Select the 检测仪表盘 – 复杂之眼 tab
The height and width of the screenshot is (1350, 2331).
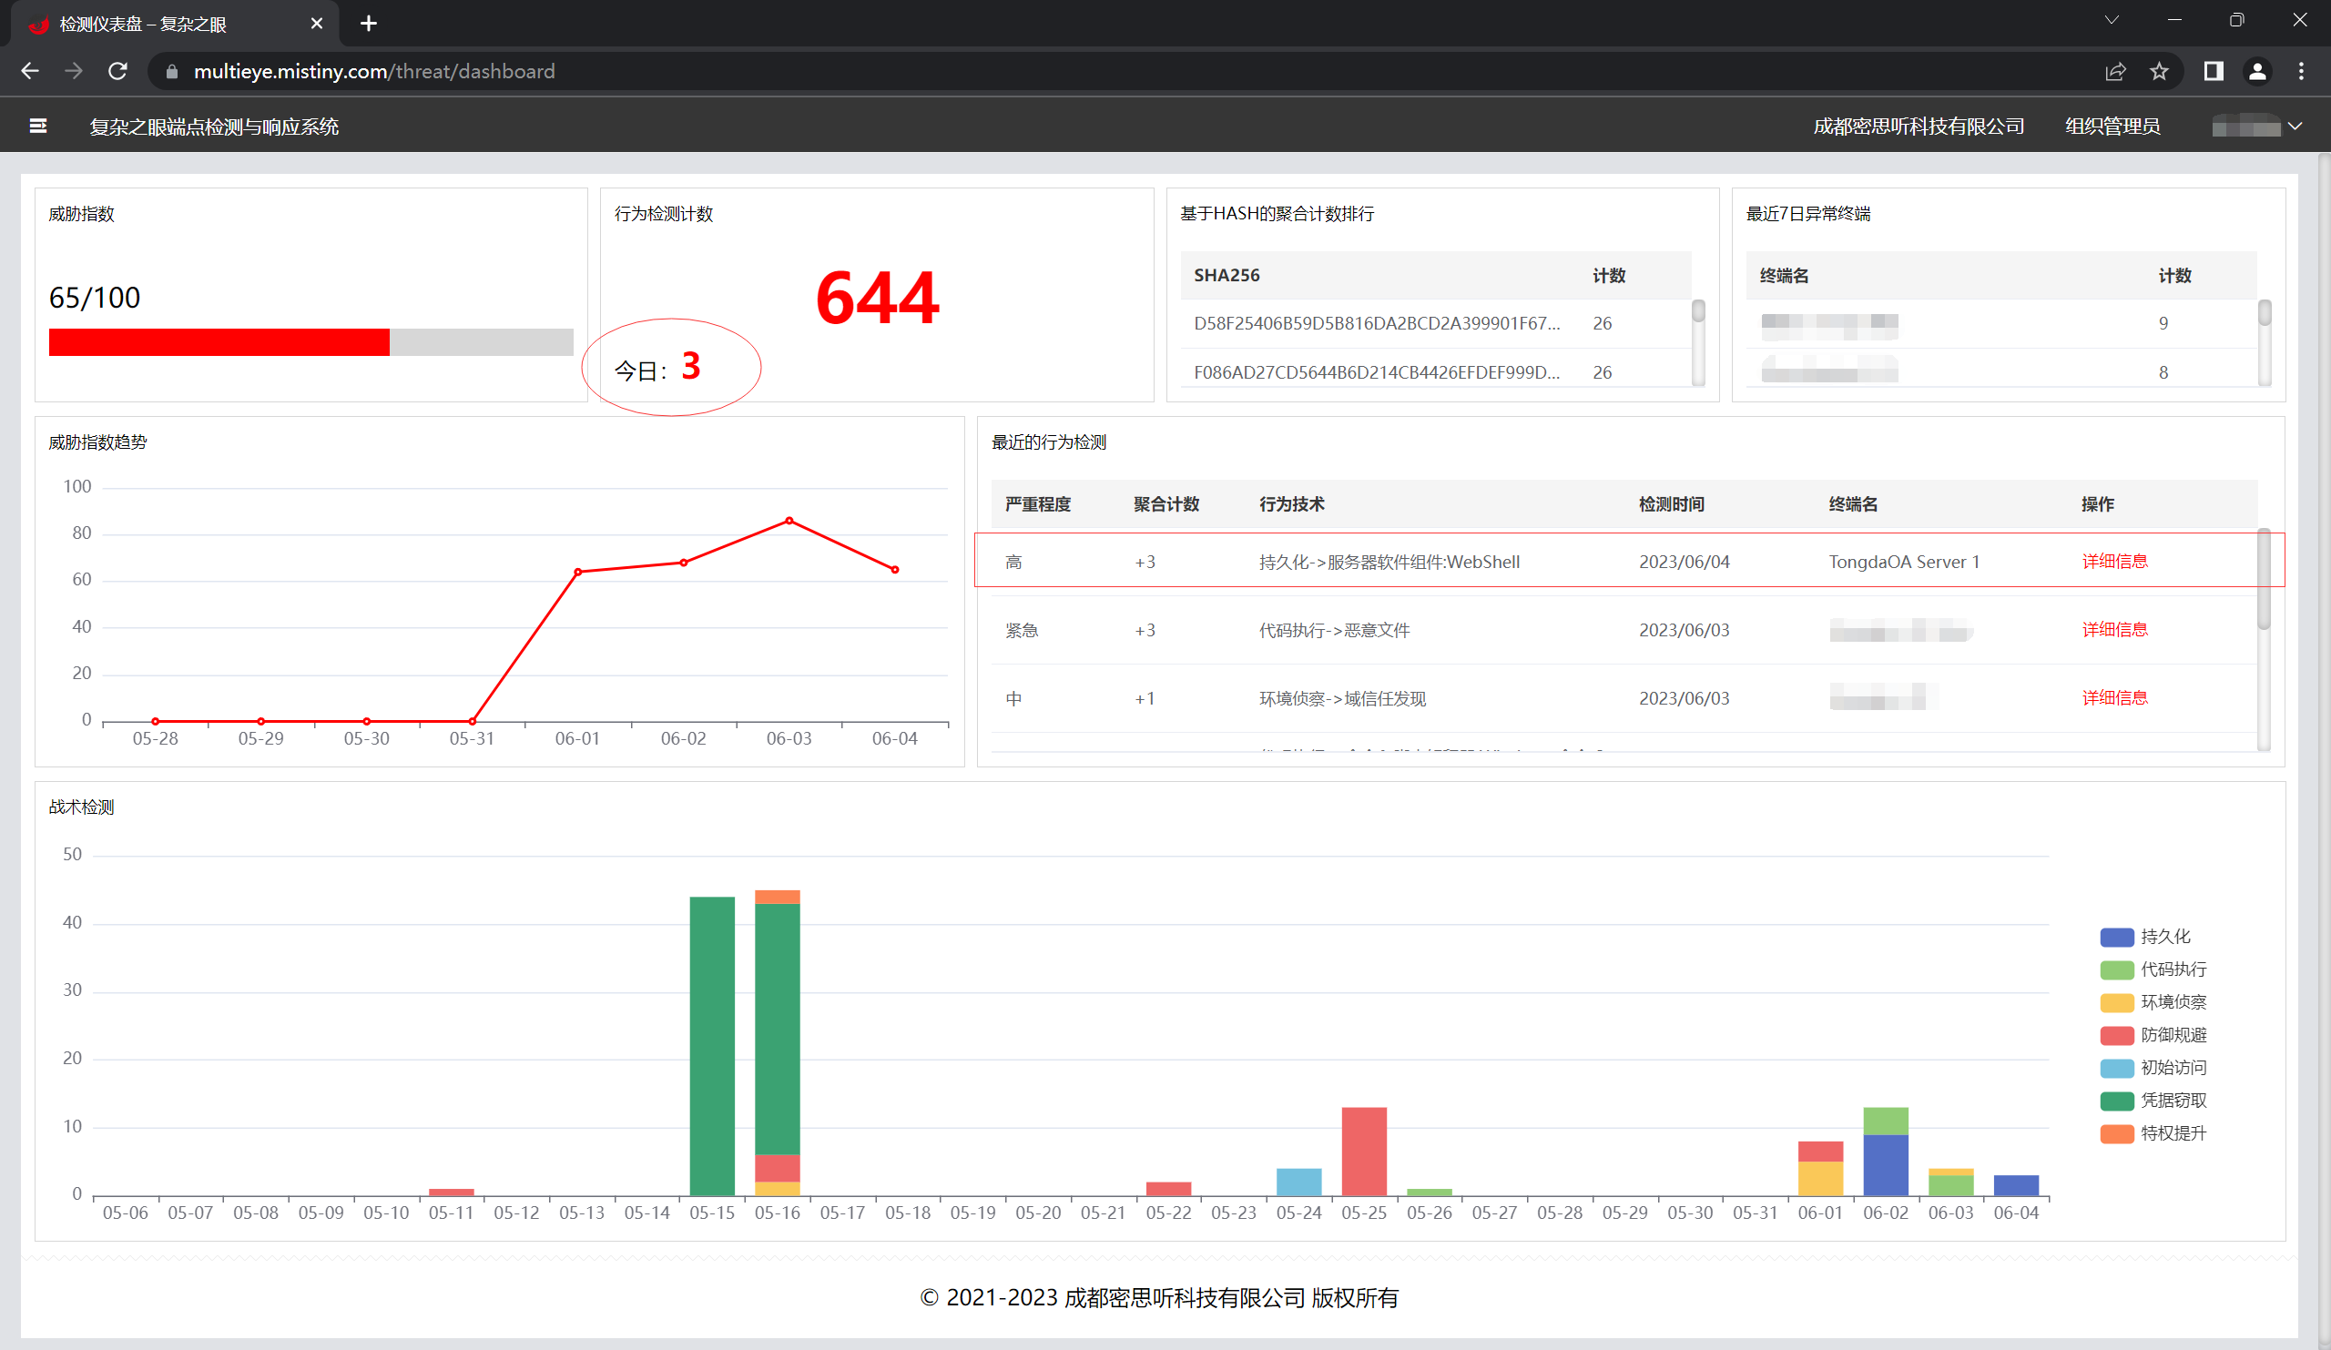pos(176,24)
